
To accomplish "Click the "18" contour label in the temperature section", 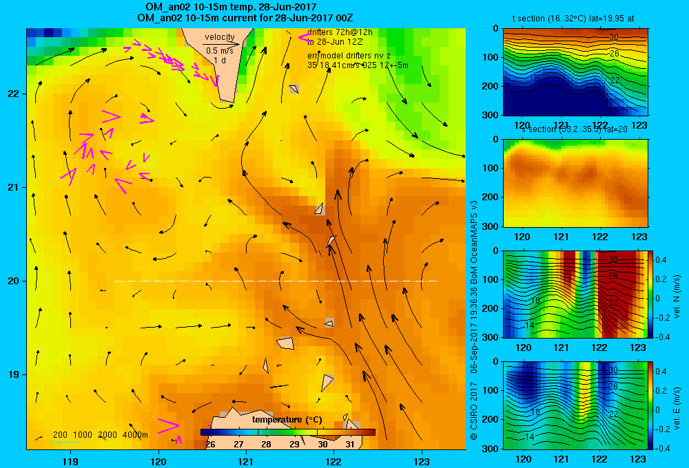I will click(x=533, y=78).
